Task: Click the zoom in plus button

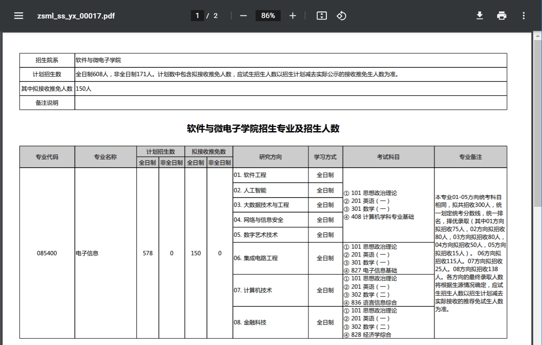Action: tap(293, 16)
